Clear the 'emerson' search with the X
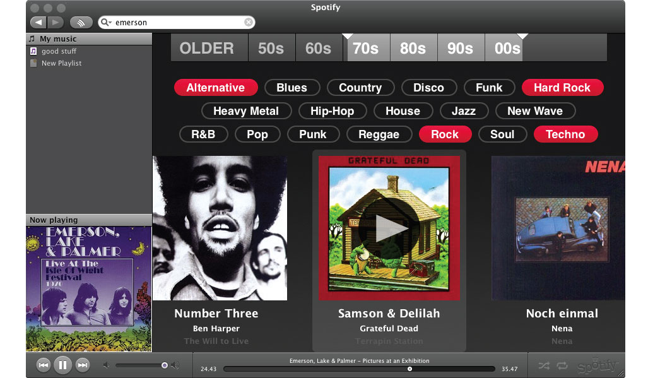 249,22
